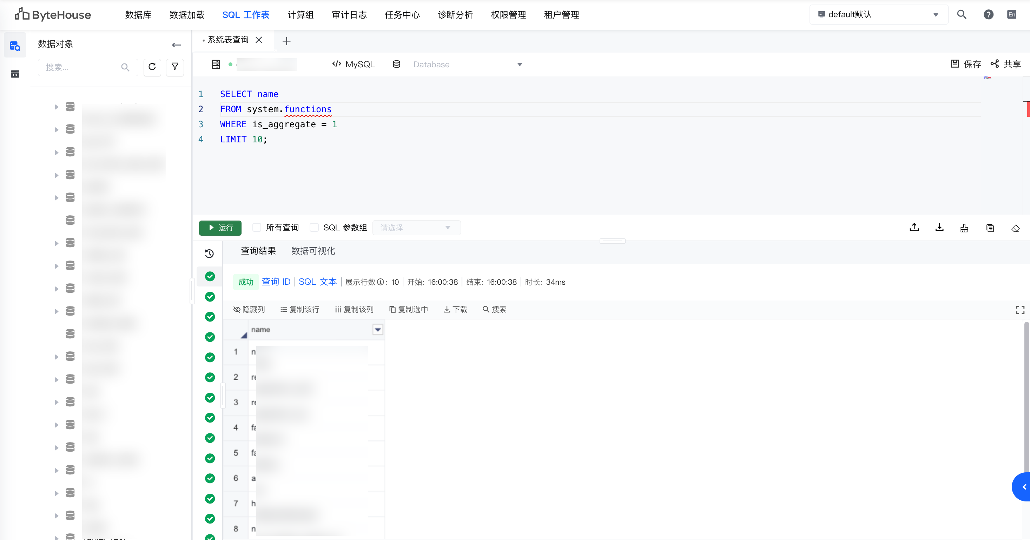The image size is (1030, 540).
Task: Open the help question mark icon
Action: click(x=988, y=15)
